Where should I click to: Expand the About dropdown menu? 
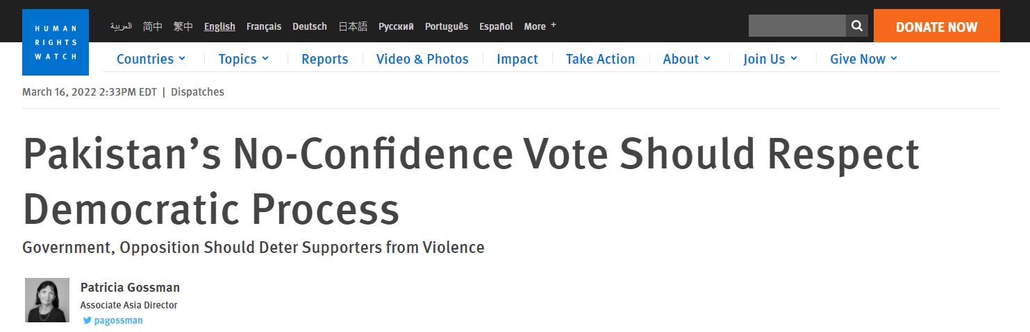687,59
